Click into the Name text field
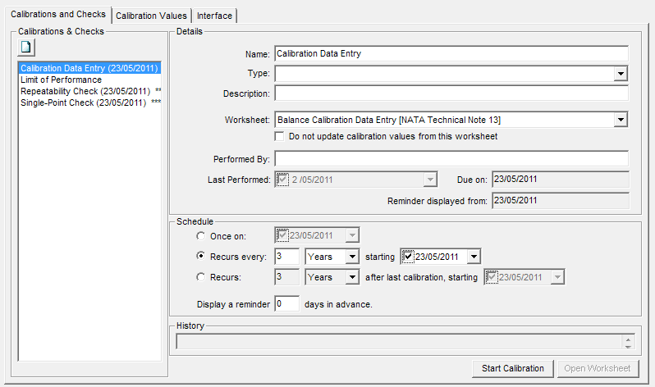Screen dimensions: 655x387 click(x=451, y=53)
